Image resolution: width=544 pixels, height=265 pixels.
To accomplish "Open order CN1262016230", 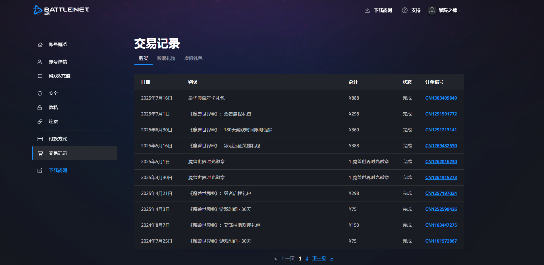I will click(x=441, y=162).
